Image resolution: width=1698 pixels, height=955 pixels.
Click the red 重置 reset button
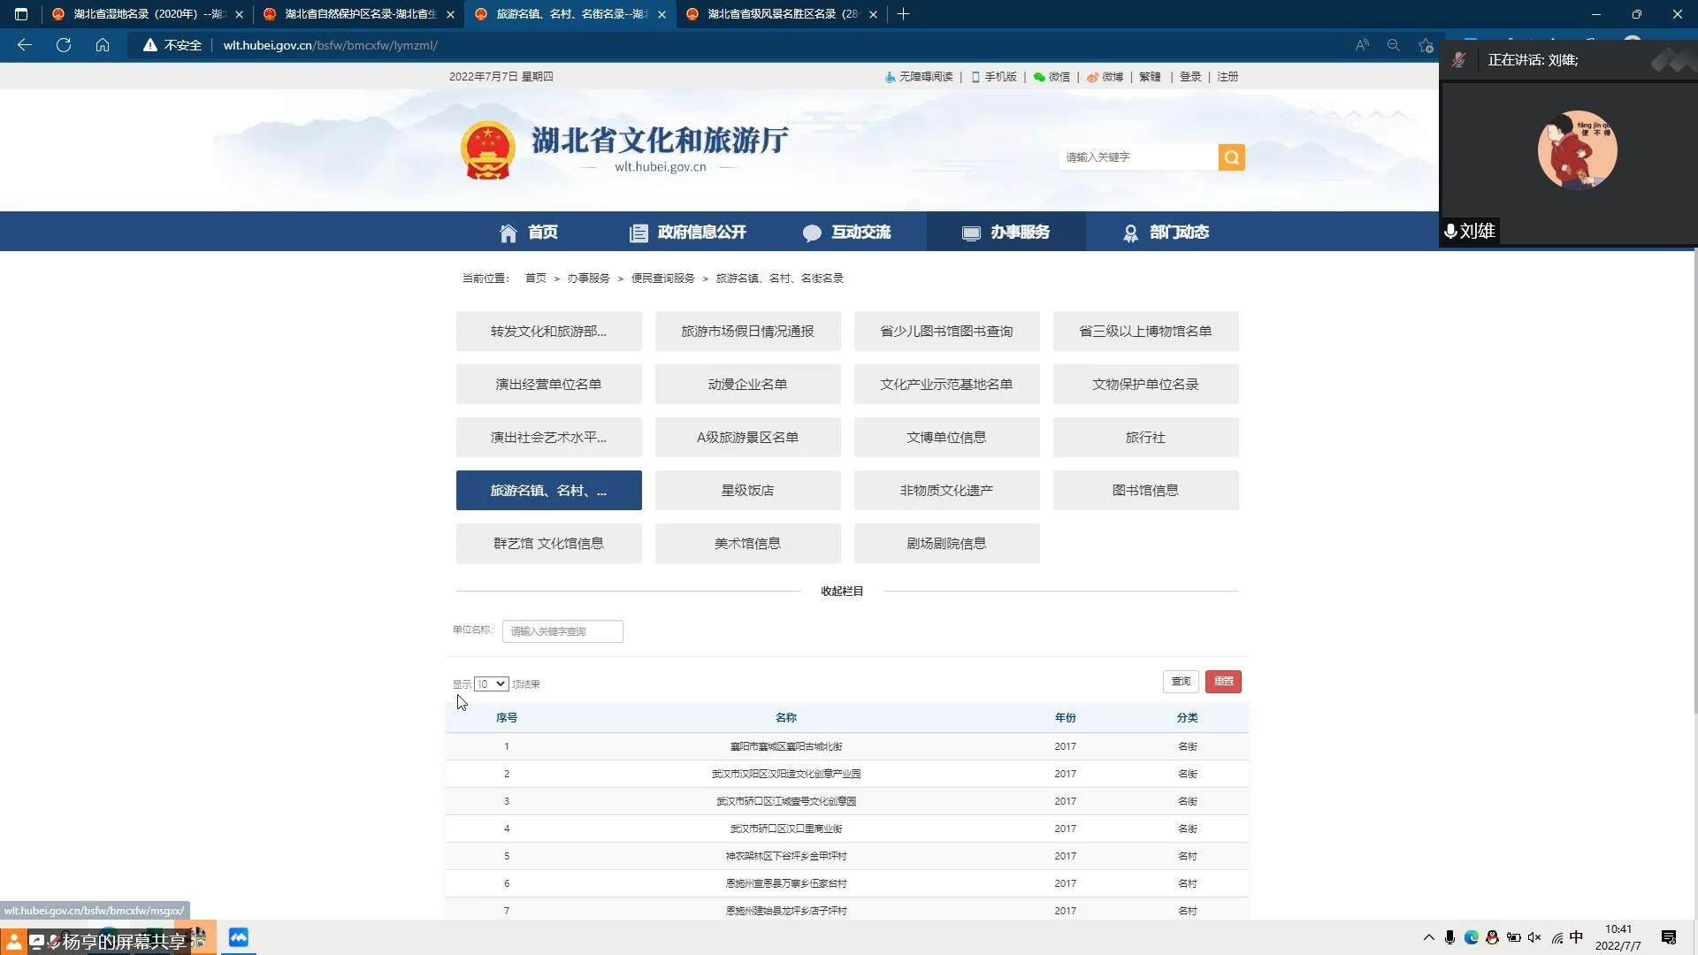click(x=1223, y=681)
